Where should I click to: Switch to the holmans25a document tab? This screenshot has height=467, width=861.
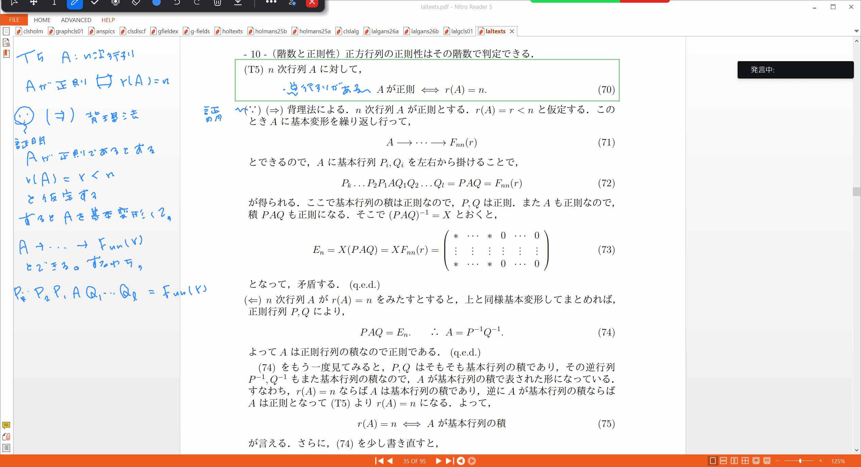coord(311,31)
